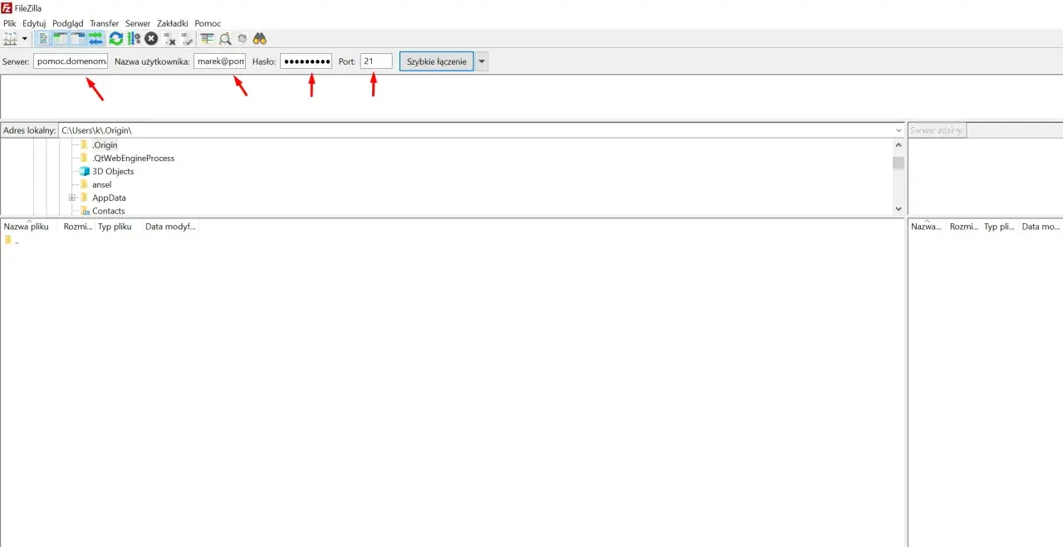Select the Contacts folder

(x=108, y=211)
